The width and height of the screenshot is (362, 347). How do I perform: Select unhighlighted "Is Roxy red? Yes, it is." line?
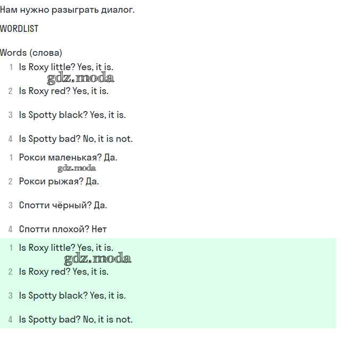(x=63, y=91)
